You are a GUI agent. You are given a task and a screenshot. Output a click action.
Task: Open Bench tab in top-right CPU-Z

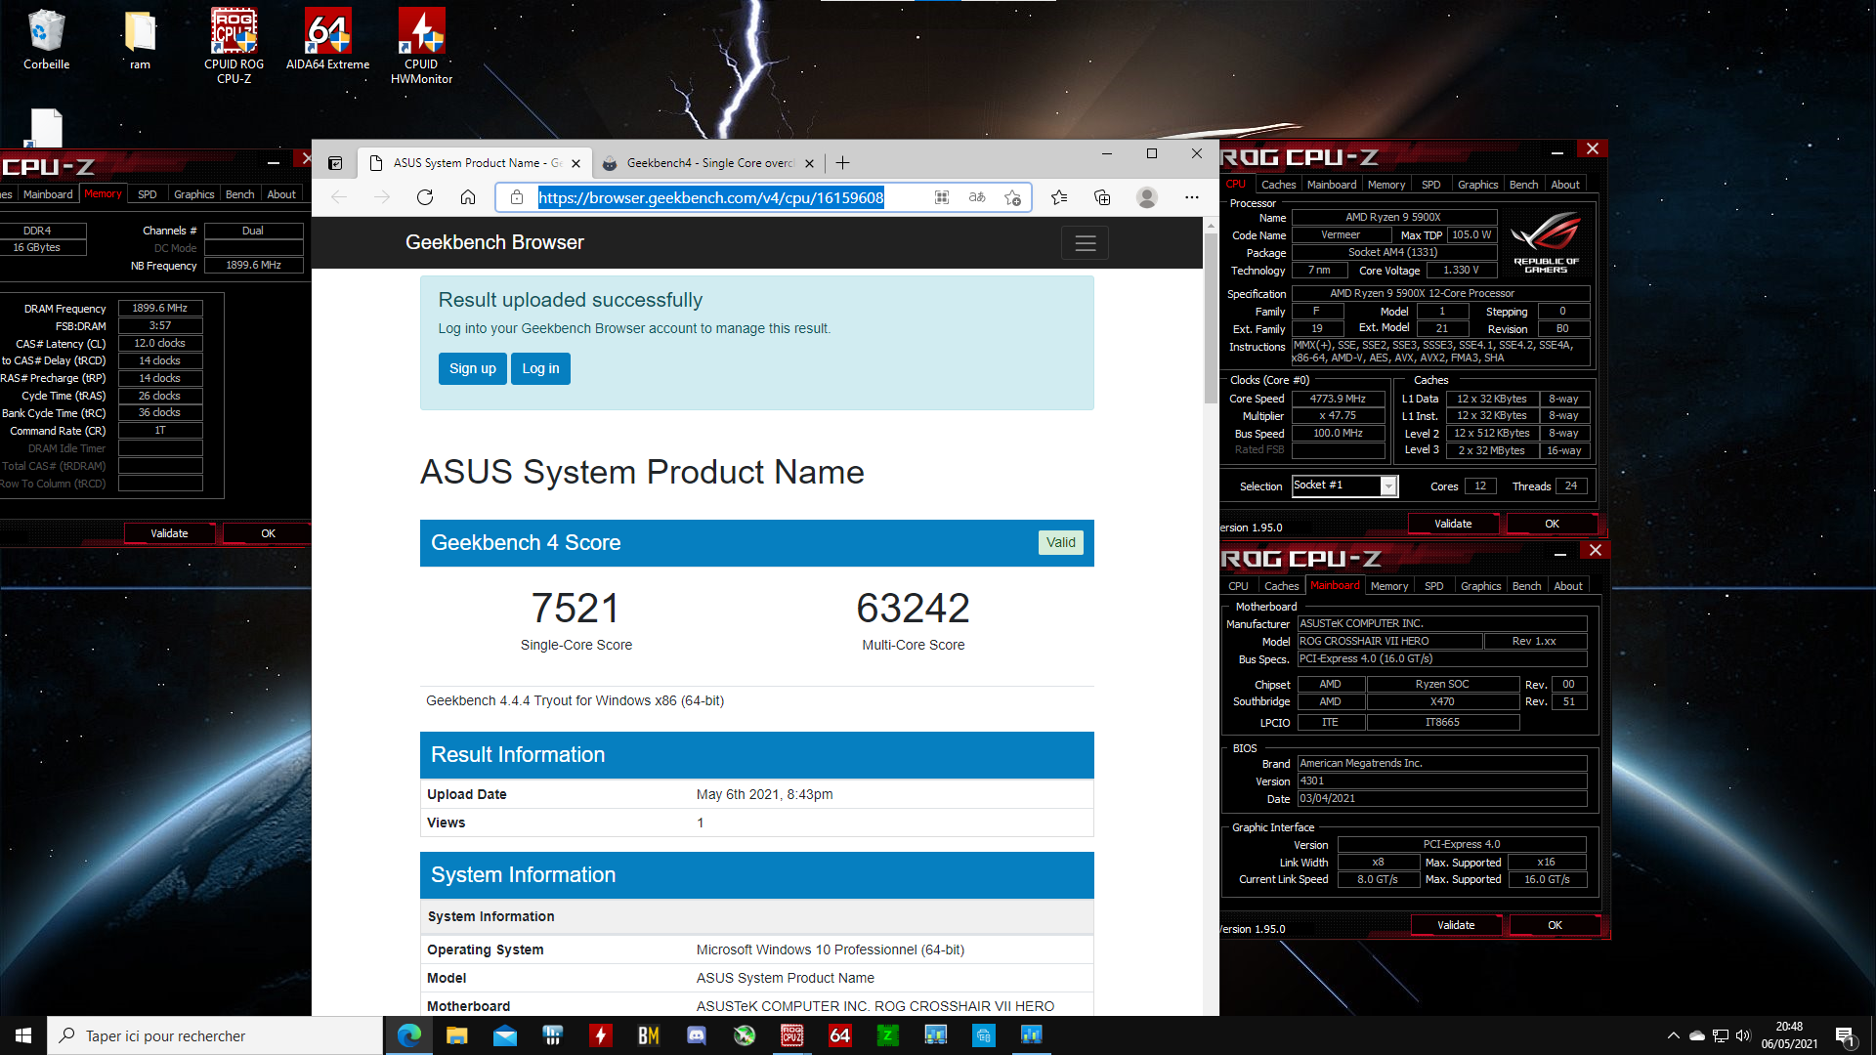click(x=1524, y=185)
